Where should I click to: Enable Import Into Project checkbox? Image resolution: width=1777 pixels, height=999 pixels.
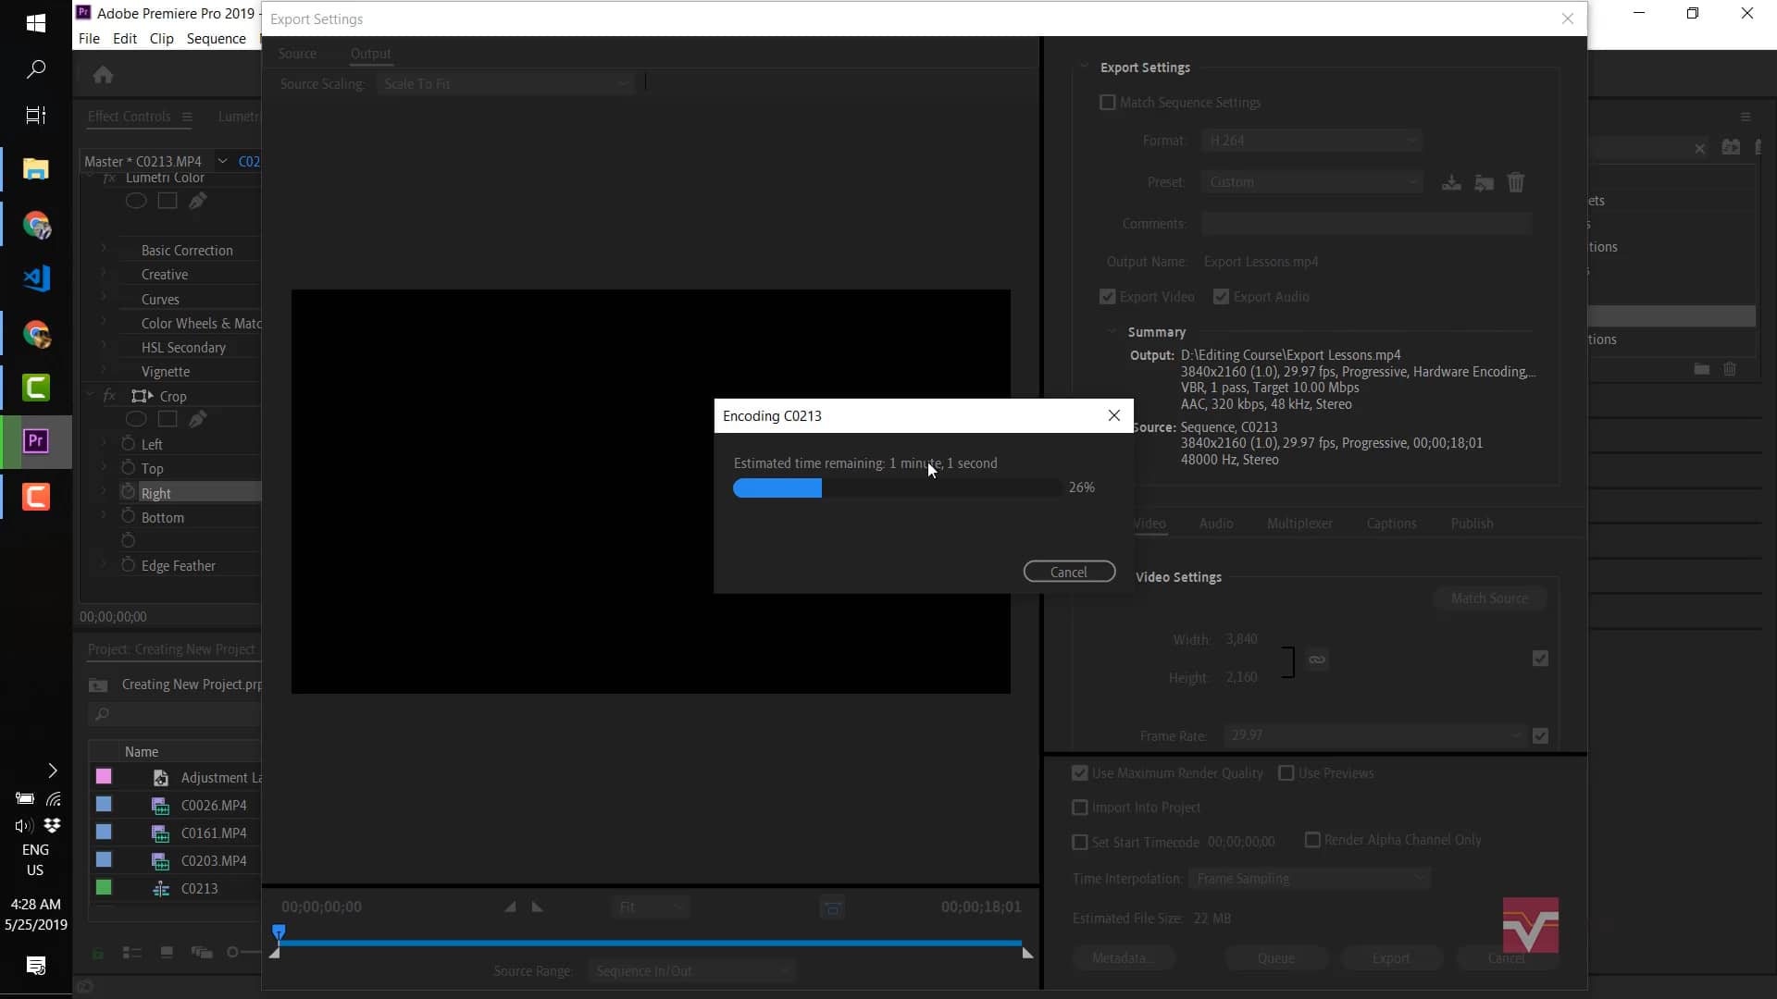[1080, 808]
